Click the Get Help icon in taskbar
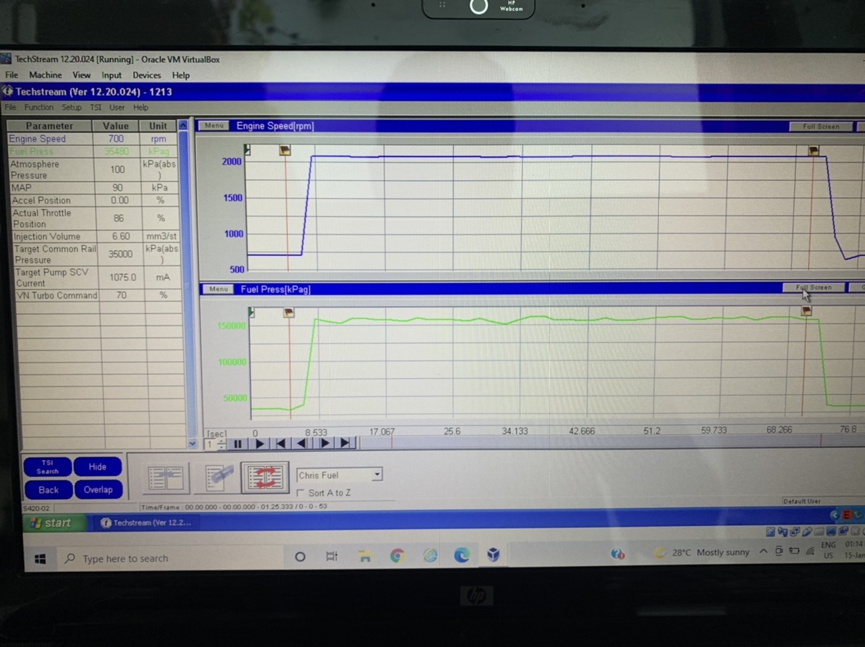This screenshot has width=865, height=647. (617, 554)
